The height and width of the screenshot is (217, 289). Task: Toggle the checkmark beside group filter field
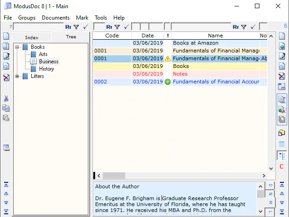86,27
